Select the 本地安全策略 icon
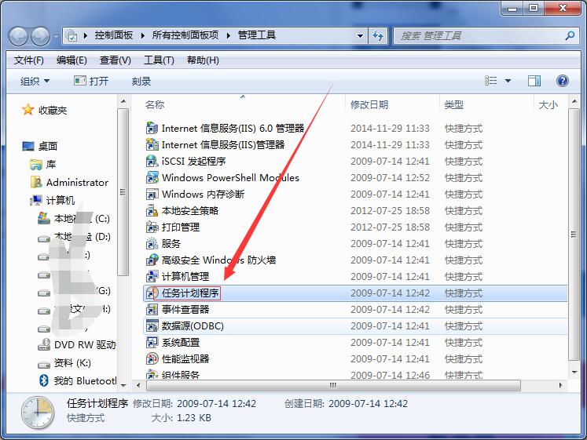 pos(152,210)
